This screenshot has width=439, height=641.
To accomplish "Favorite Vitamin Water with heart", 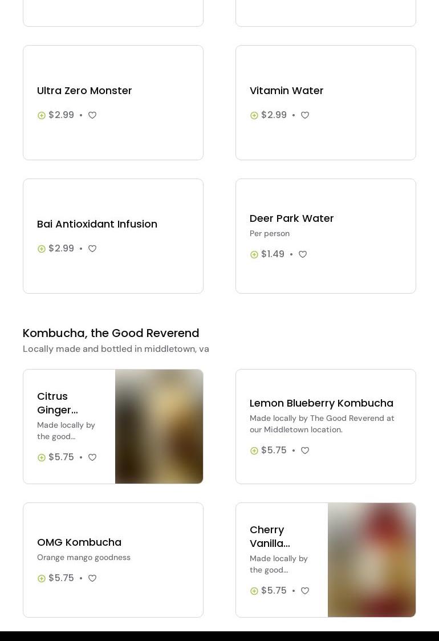I will pyautogui.click(x=305, y=115).
